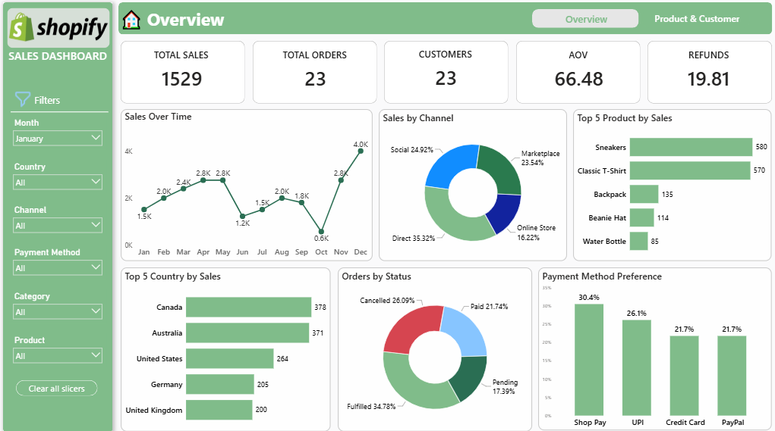Click the SALES DASHBOARD heading text
The image size is (775, 431).
tap(58, 56)
